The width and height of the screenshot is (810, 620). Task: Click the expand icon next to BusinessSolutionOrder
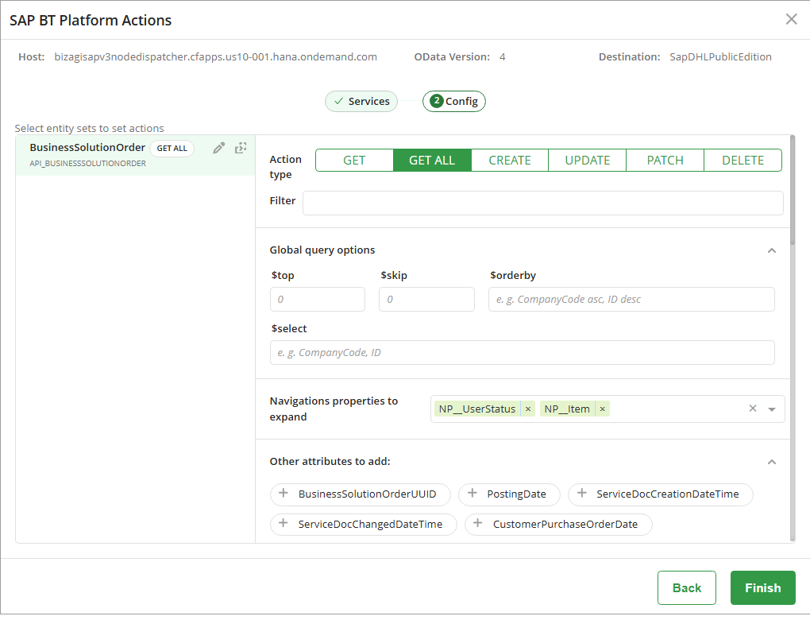(241, 149)
